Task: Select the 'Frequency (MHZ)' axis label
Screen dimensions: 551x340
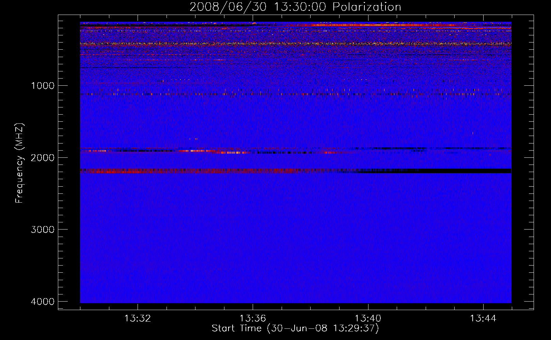Action: tap(20, 163)
